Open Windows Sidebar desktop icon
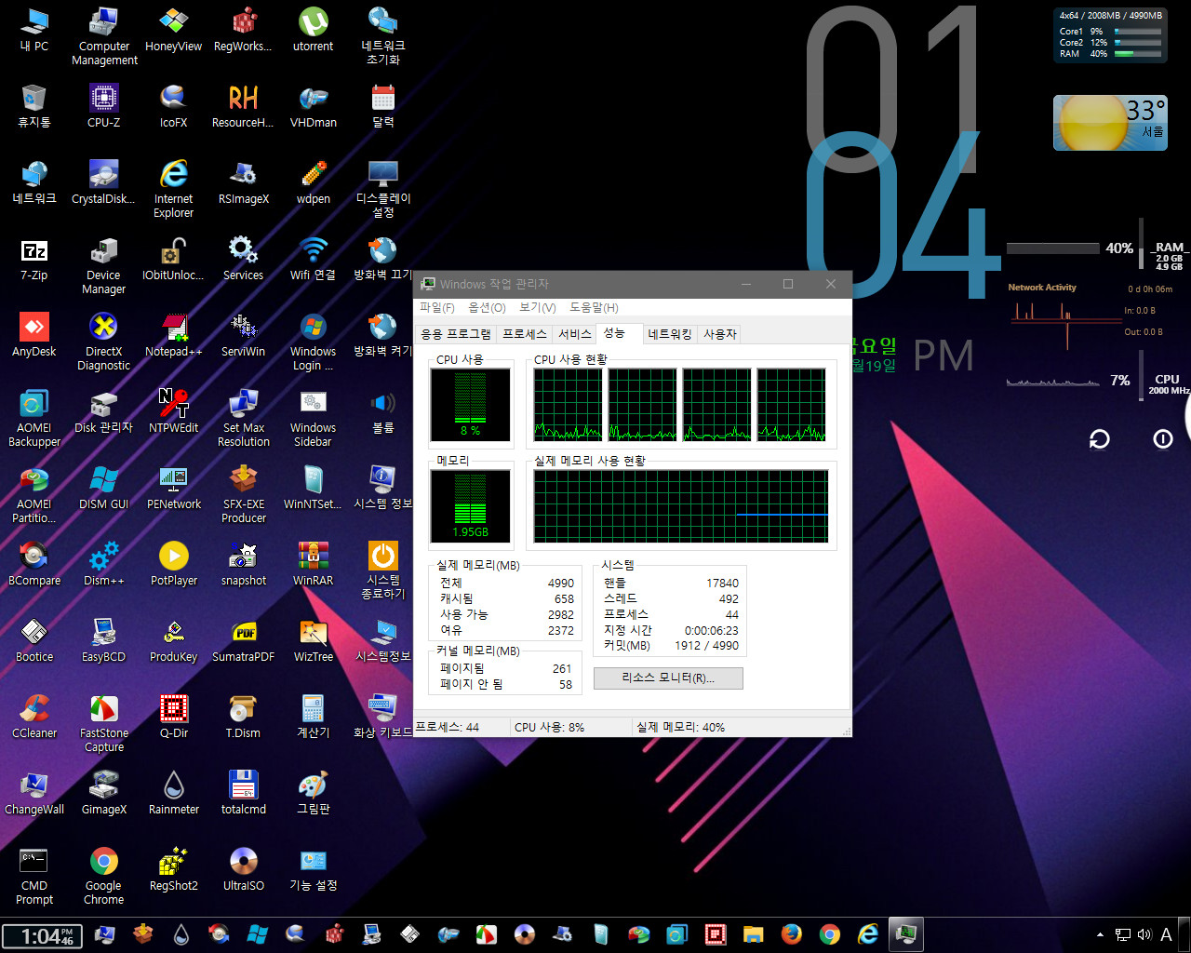1191x953 pixels. [313, 418]
